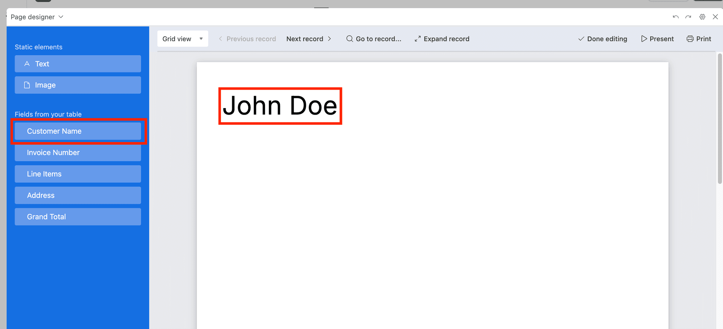Image resolution: width=723 pixels, height=329 pixels.
Task: Click the redo arrow icon
Action: [688, 17]
